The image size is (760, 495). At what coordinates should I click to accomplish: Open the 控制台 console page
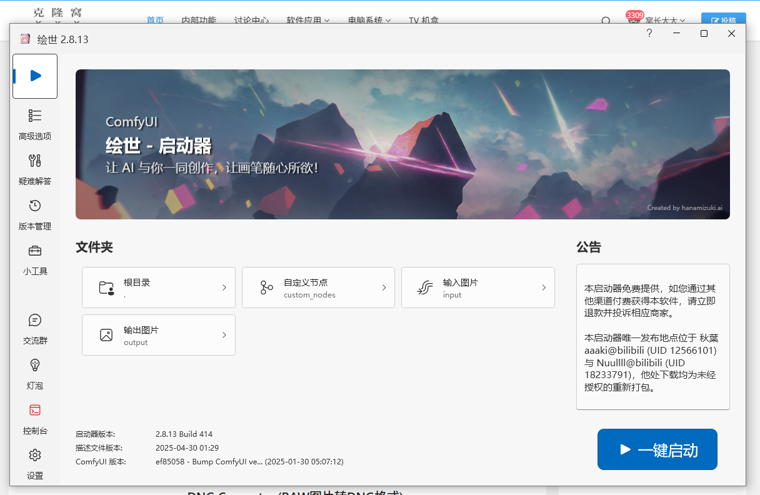click(35, 419)
